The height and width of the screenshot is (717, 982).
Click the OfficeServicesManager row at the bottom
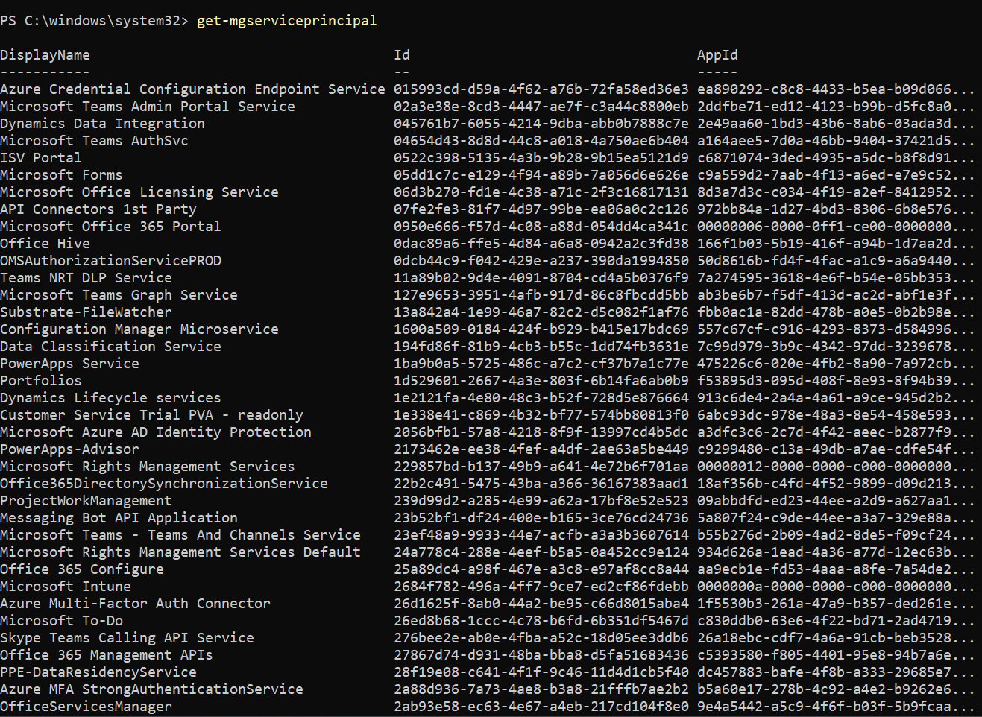pos(86,706)
